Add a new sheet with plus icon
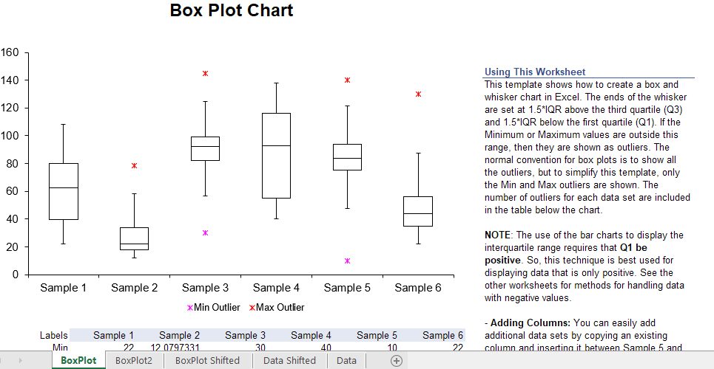 click(x=397, y=361)
